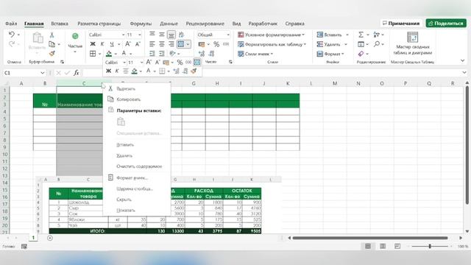Toggle Underline Ч in the ribbon
This screenshot has width=471, height=265.
pyautogui.click(x=112, y=44)
